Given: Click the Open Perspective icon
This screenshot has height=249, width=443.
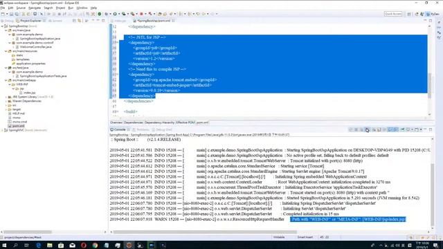Looking at the screenshot, I should (x=409, y=14).
